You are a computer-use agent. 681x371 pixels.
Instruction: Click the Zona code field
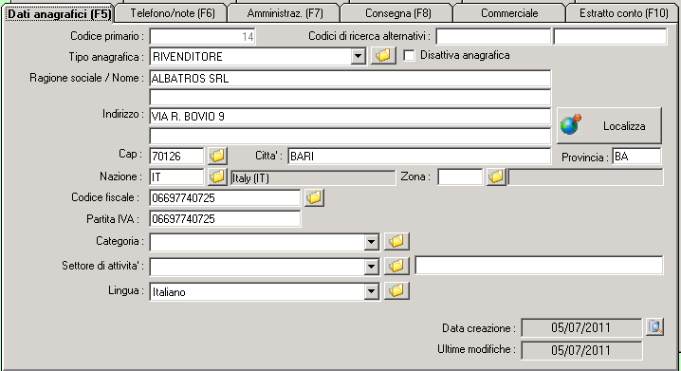[460, 177]
